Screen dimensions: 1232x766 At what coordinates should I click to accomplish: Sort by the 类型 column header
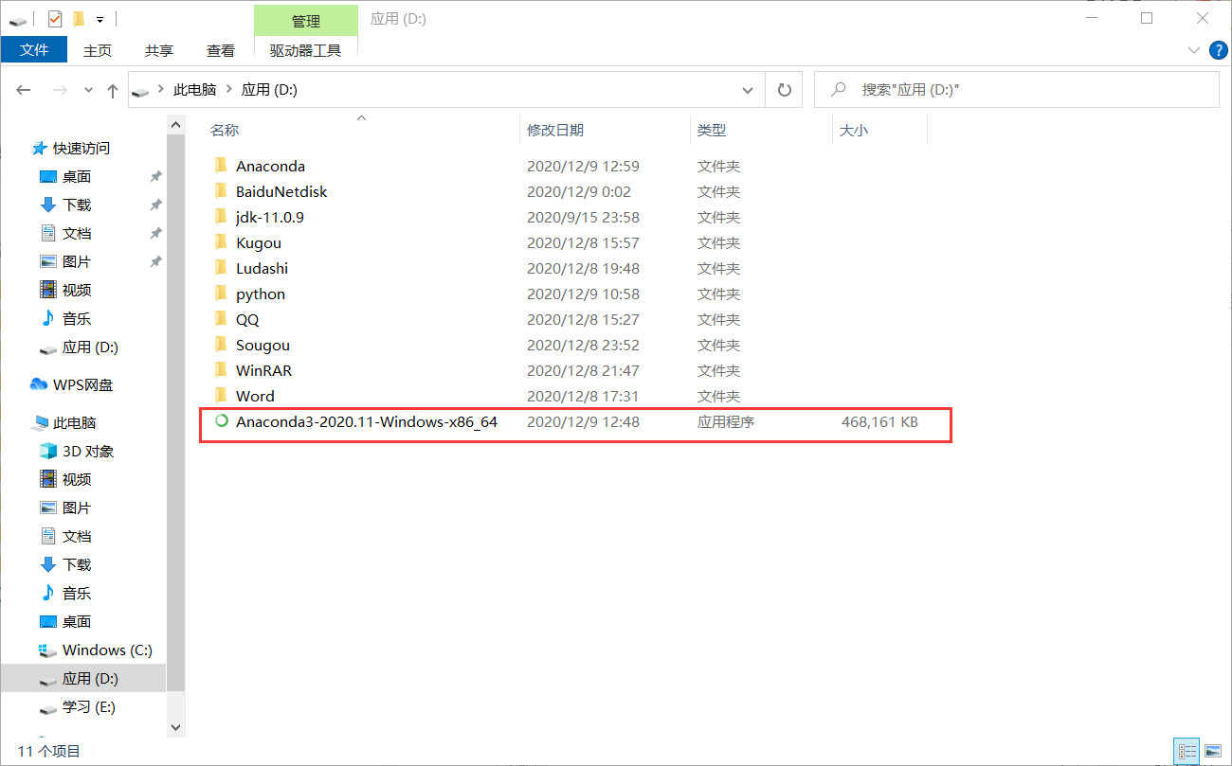[712, 130]
